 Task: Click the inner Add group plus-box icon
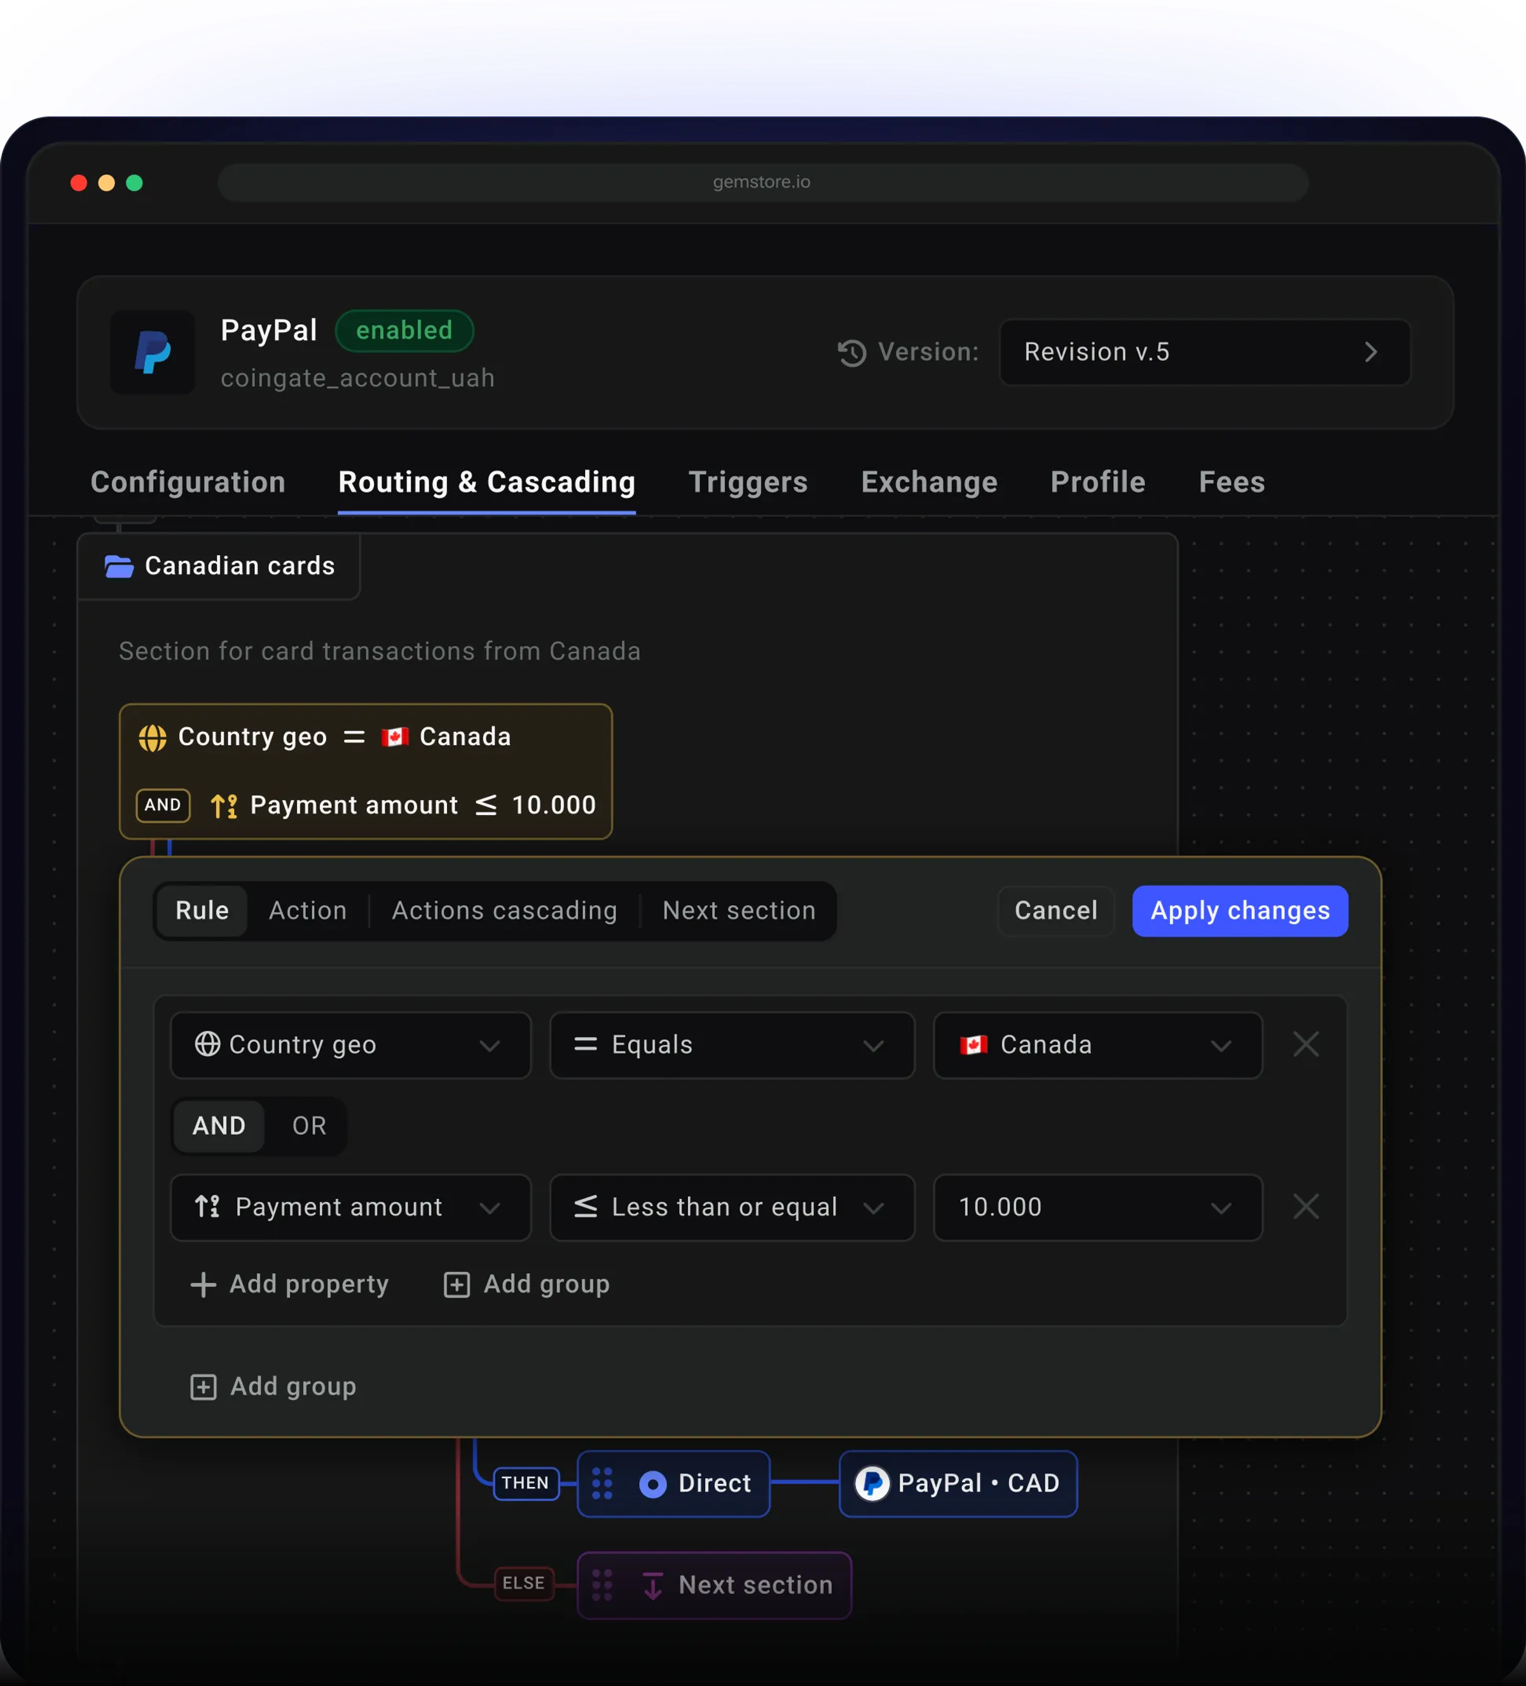tap(456, 1285)
